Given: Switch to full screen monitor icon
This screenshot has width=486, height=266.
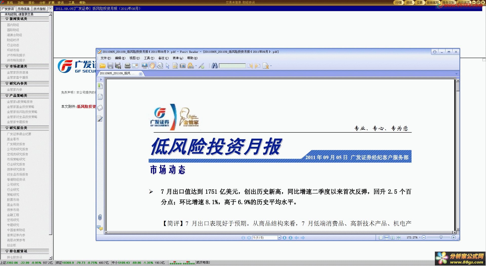Looking at the screenshot, I should (x=145, y=66).
